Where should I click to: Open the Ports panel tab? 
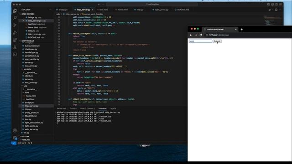pos(113,108)
